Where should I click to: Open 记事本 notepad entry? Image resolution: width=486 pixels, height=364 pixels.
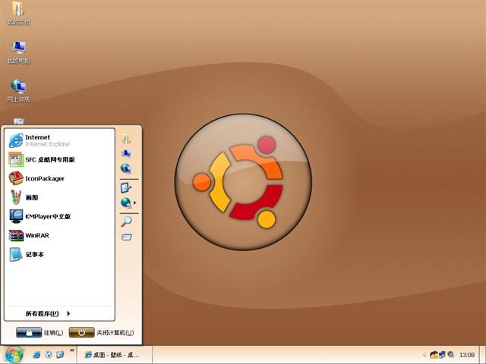coord(59,255)
